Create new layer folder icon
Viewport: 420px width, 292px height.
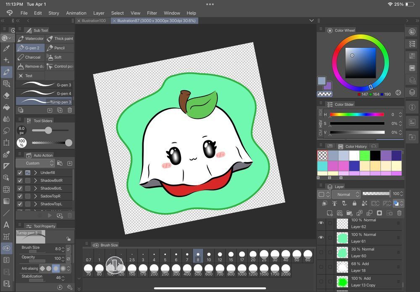349,213
